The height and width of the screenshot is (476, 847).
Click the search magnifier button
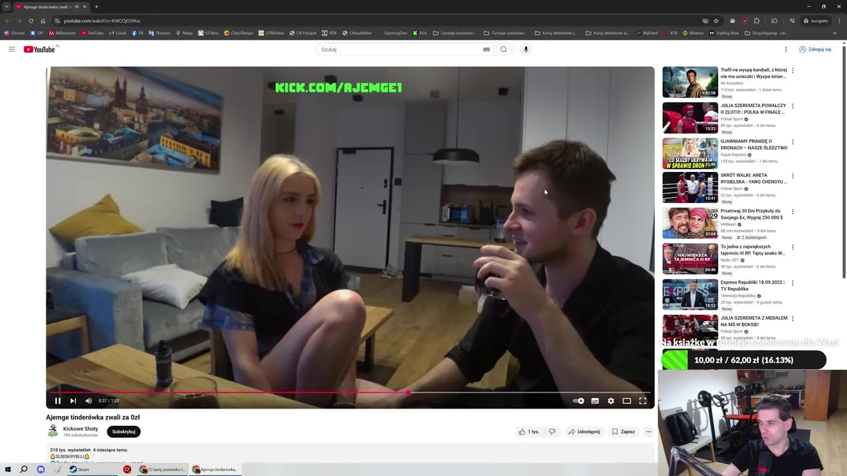pyautogui.click(x=504, y=49)
